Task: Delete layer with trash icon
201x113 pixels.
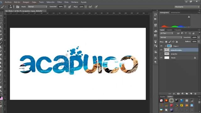Action: (195, 94)
